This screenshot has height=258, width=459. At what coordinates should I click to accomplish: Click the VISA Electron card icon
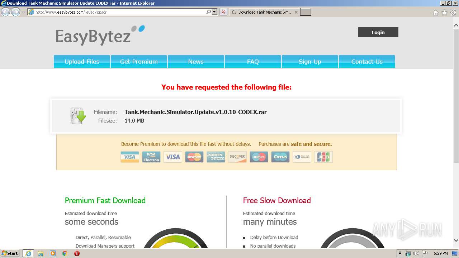click(151, 157)
